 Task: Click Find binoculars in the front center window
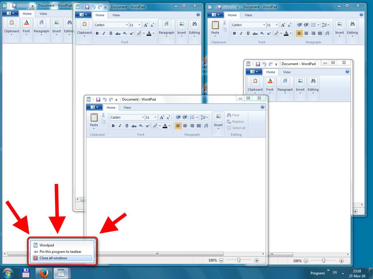229,115
